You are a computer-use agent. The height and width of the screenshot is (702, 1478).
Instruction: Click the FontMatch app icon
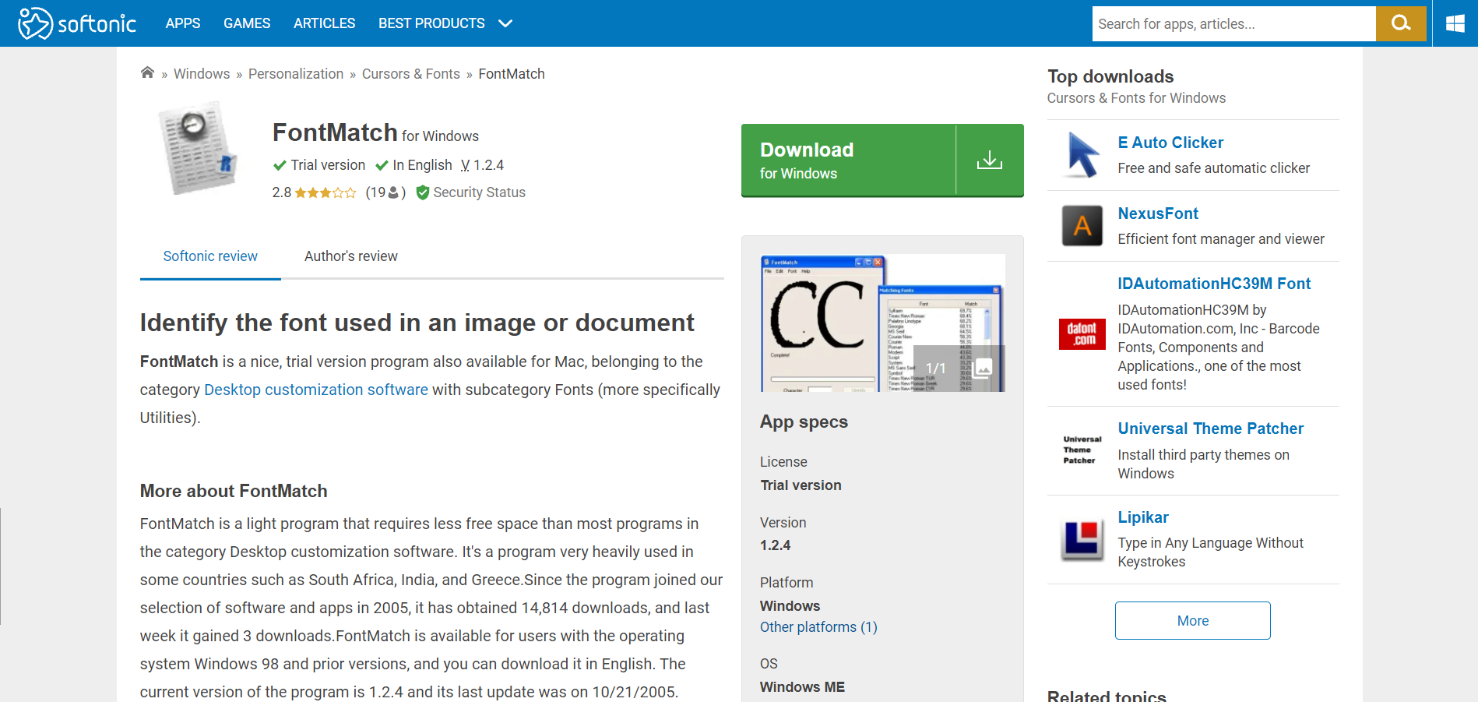pos(198,148)
